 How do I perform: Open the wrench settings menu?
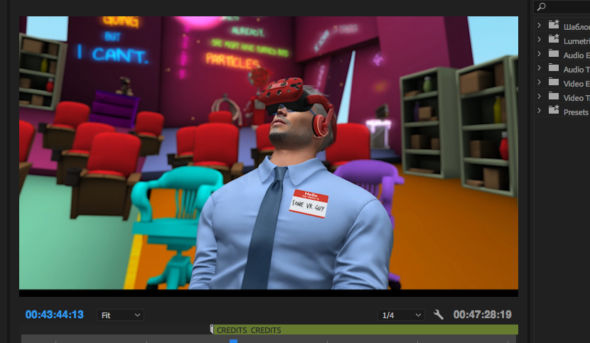(x=439, y=315)
